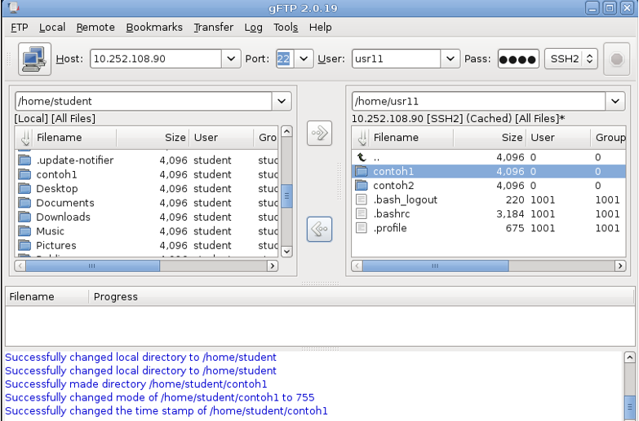Click the local pane scroll up arrow

287,131
